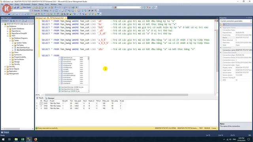
Task: Open the Windows Start menu
Action: [3, 139]
